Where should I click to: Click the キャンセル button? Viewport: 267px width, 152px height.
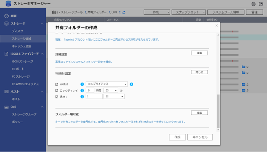[200, 137]
